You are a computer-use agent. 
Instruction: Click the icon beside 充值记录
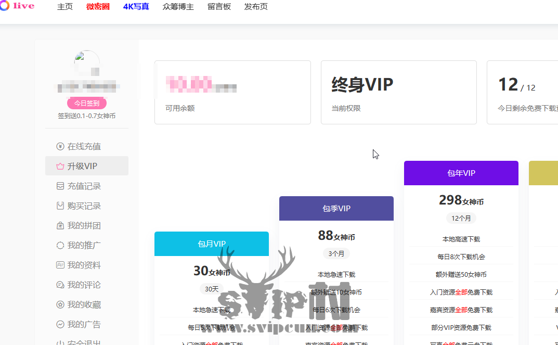(x=60, y=186)
